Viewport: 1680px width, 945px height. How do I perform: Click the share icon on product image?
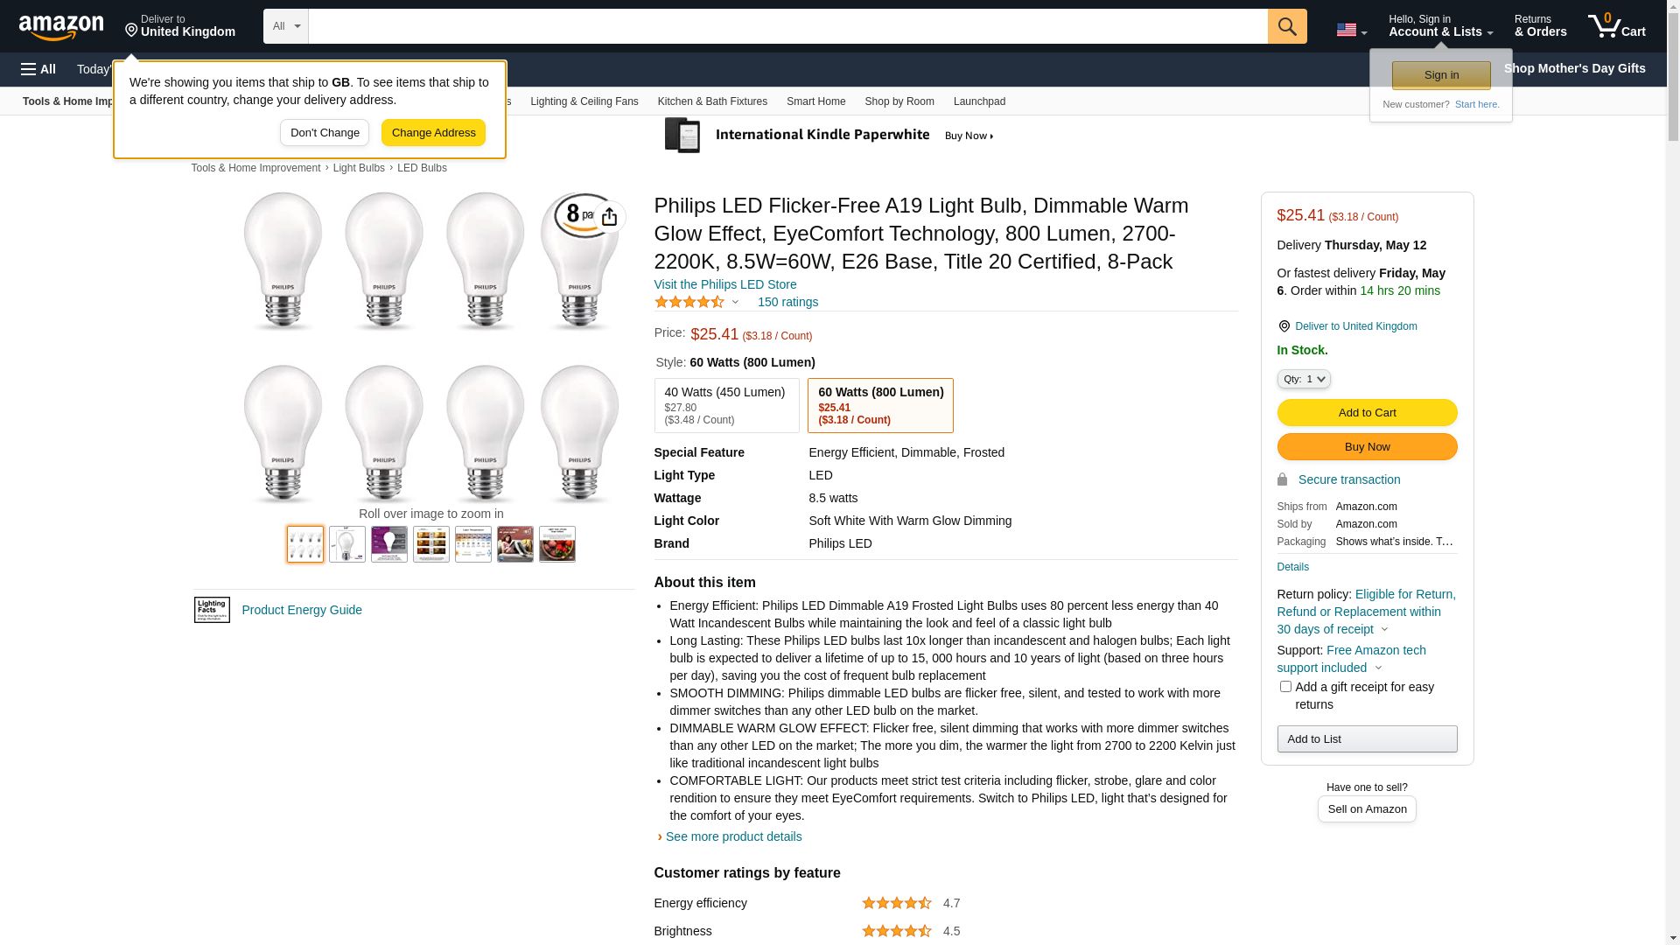point(609,217)
